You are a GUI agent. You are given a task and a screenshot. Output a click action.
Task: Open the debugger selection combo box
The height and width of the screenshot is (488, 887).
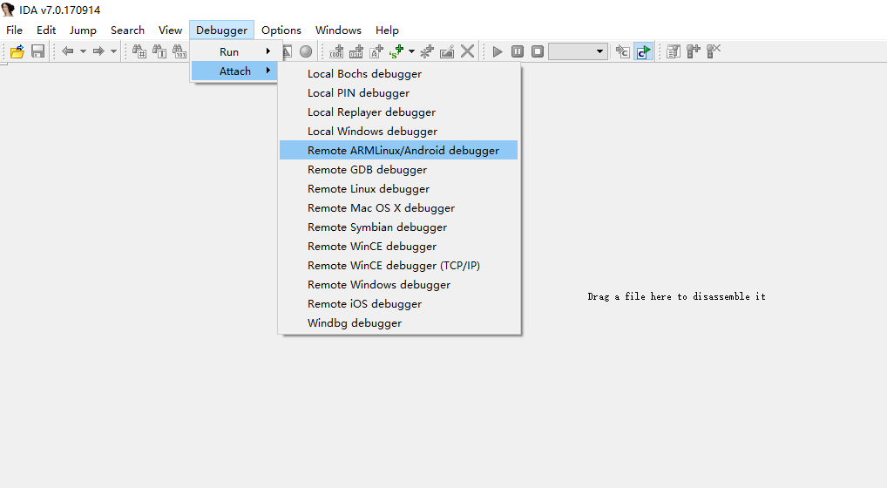click(579, 51)
